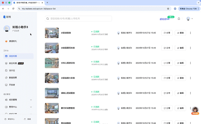
Task: Open more options for 水韵园景双床房
Action: point(190,48)
